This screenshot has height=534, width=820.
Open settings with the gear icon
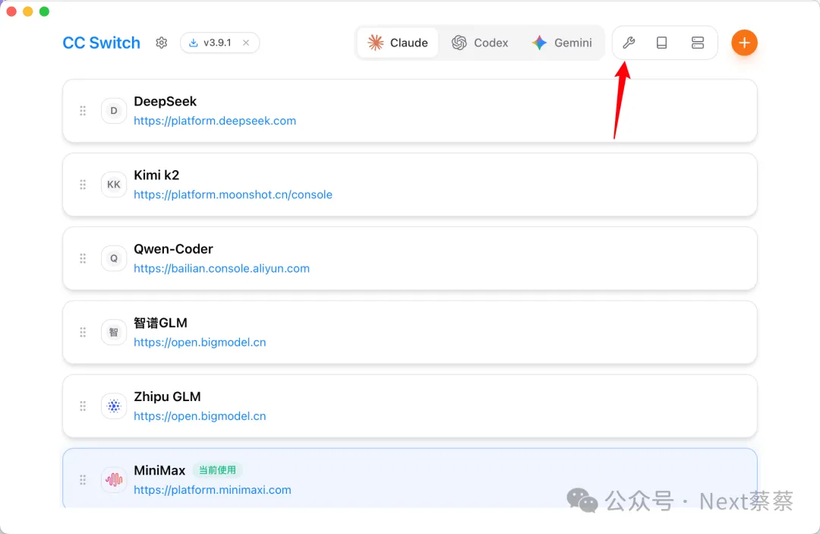point(161,43)
